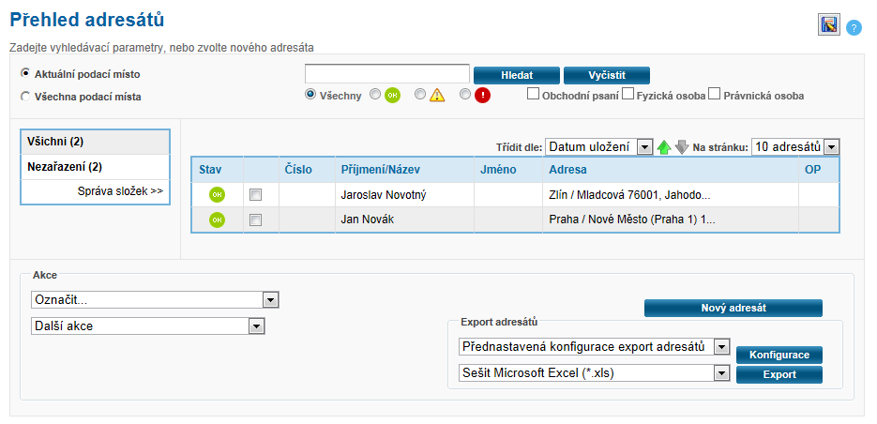
Task: Click the green OK status icon for Jaroslav Novotný
Action: 217,194
